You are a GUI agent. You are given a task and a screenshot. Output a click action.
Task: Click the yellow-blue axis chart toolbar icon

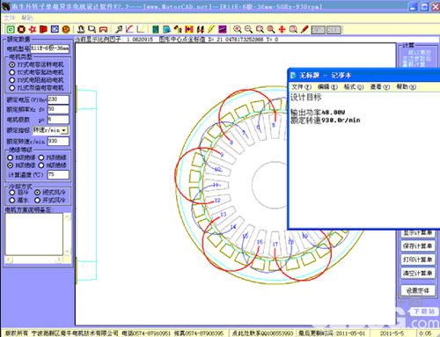coord(141,29)
